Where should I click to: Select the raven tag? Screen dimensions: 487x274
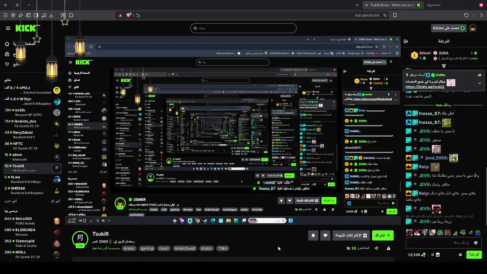(164, 249)
